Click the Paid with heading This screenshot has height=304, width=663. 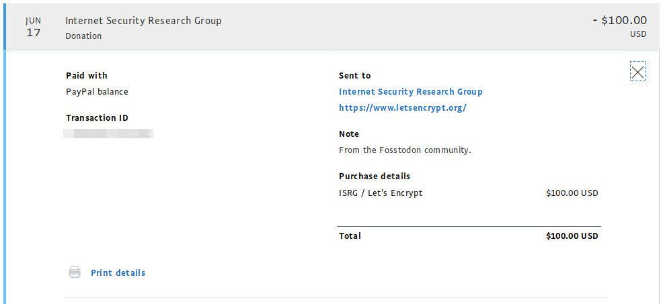[x=86, y=75]
